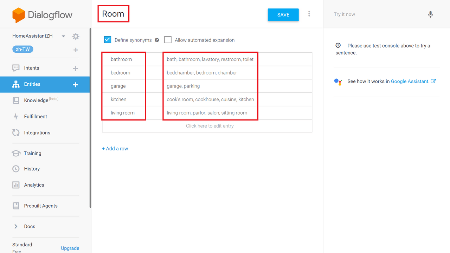Image resolution: width=450 pixels, height=253 pixels.
Task: Click the 'Click here to edit entry' row
Action: [207, 126]
